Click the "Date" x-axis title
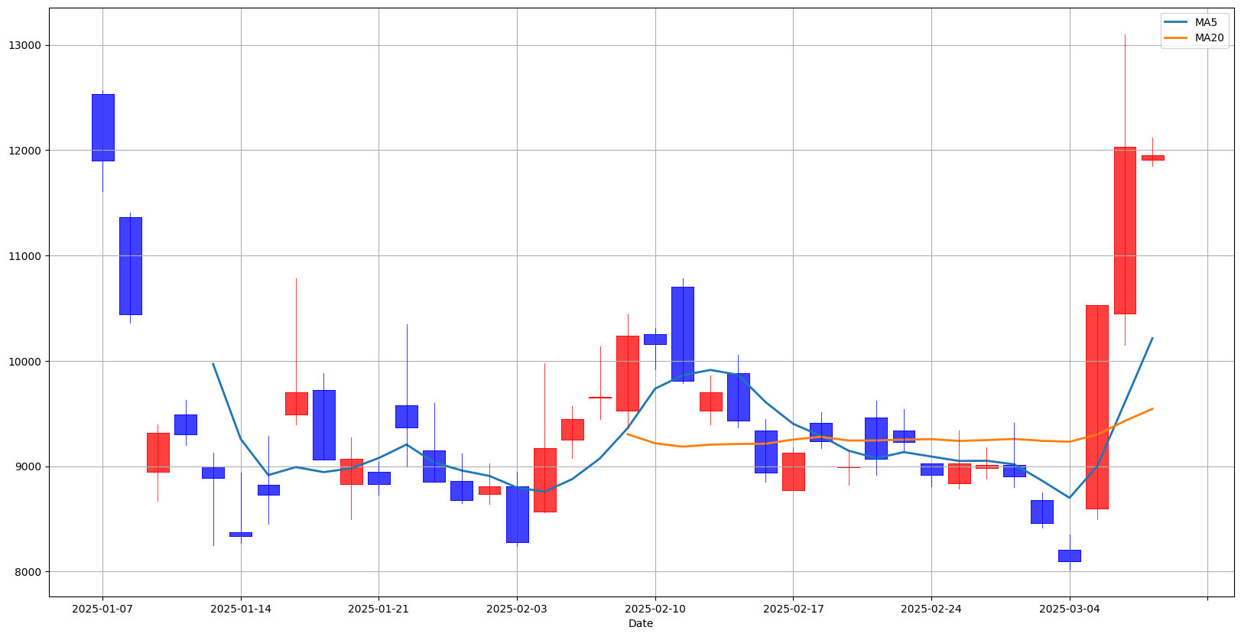This screenshot has width=1241, height=637. point(641,624)
